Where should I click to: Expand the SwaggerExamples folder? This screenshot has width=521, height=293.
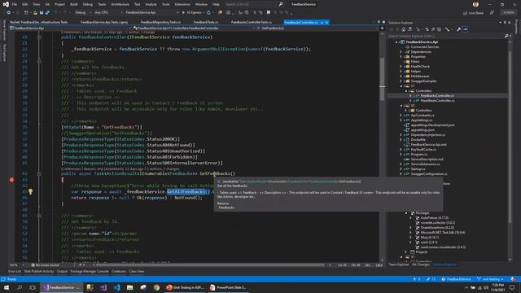[x=401, y=81]
